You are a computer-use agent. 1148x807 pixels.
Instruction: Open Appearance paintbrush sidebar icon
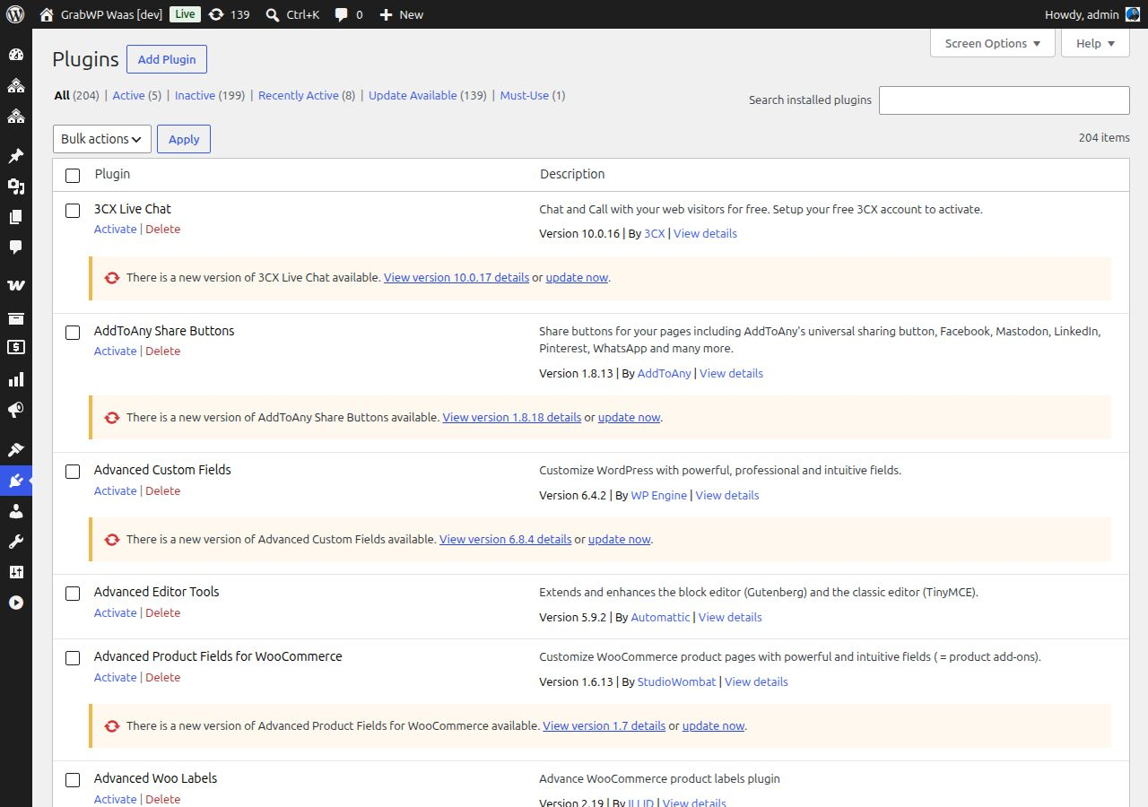tap(16, 449)
